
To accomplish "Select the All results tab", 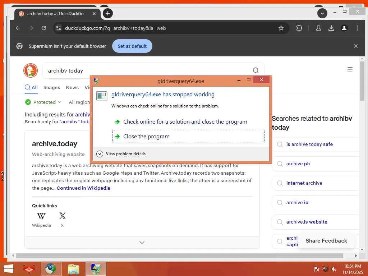I will click(x=31, y=88).
